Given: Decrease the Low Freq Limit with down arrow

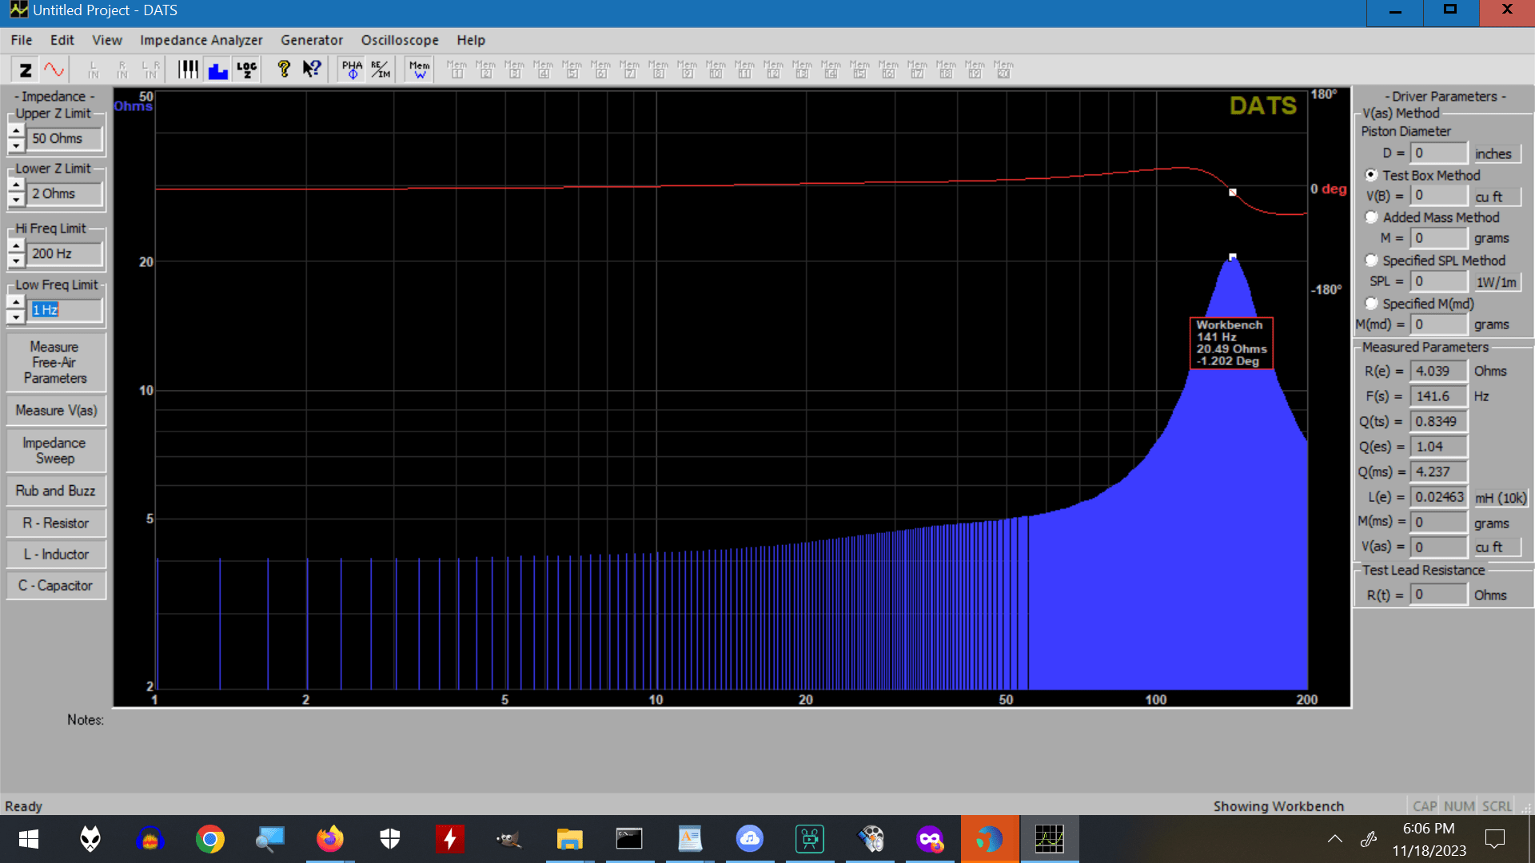Looking at the screenshot, I should (x=16, y=317).
